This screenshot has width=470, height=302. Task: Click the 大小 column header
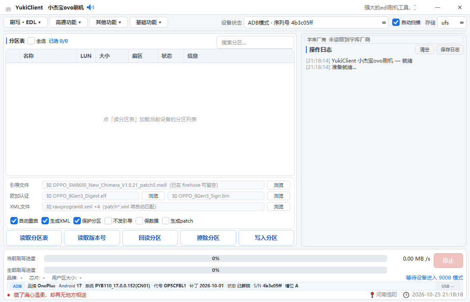pos(112,56)
